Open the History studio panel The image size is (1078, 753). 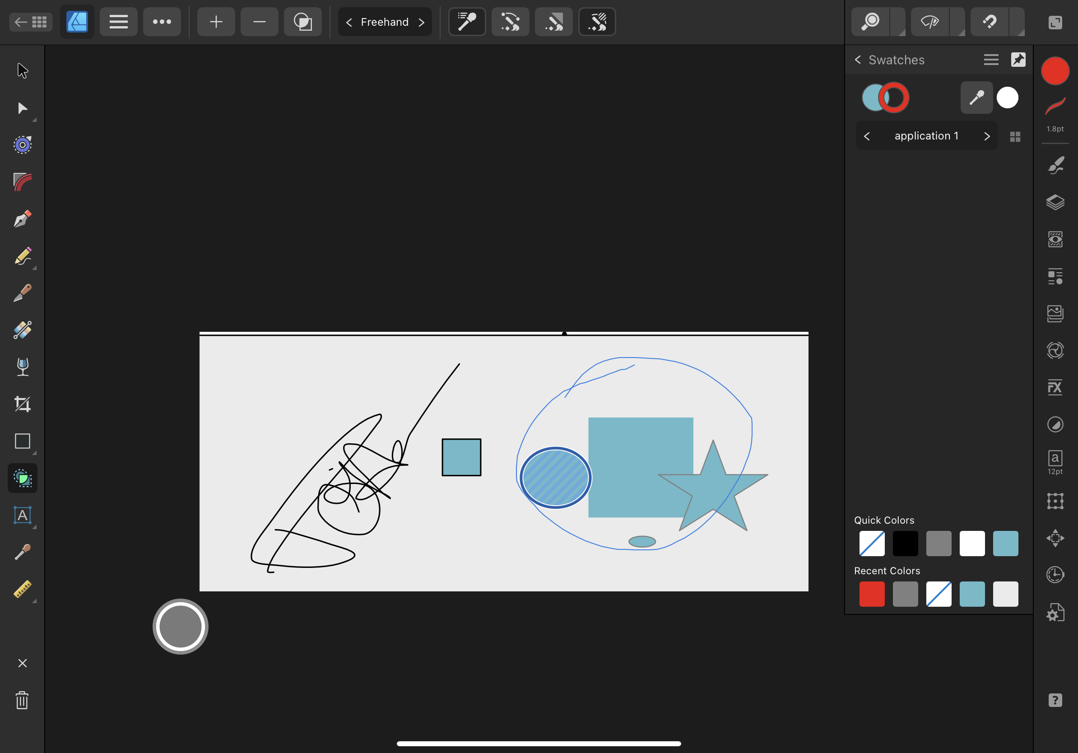click(1055, 575)
